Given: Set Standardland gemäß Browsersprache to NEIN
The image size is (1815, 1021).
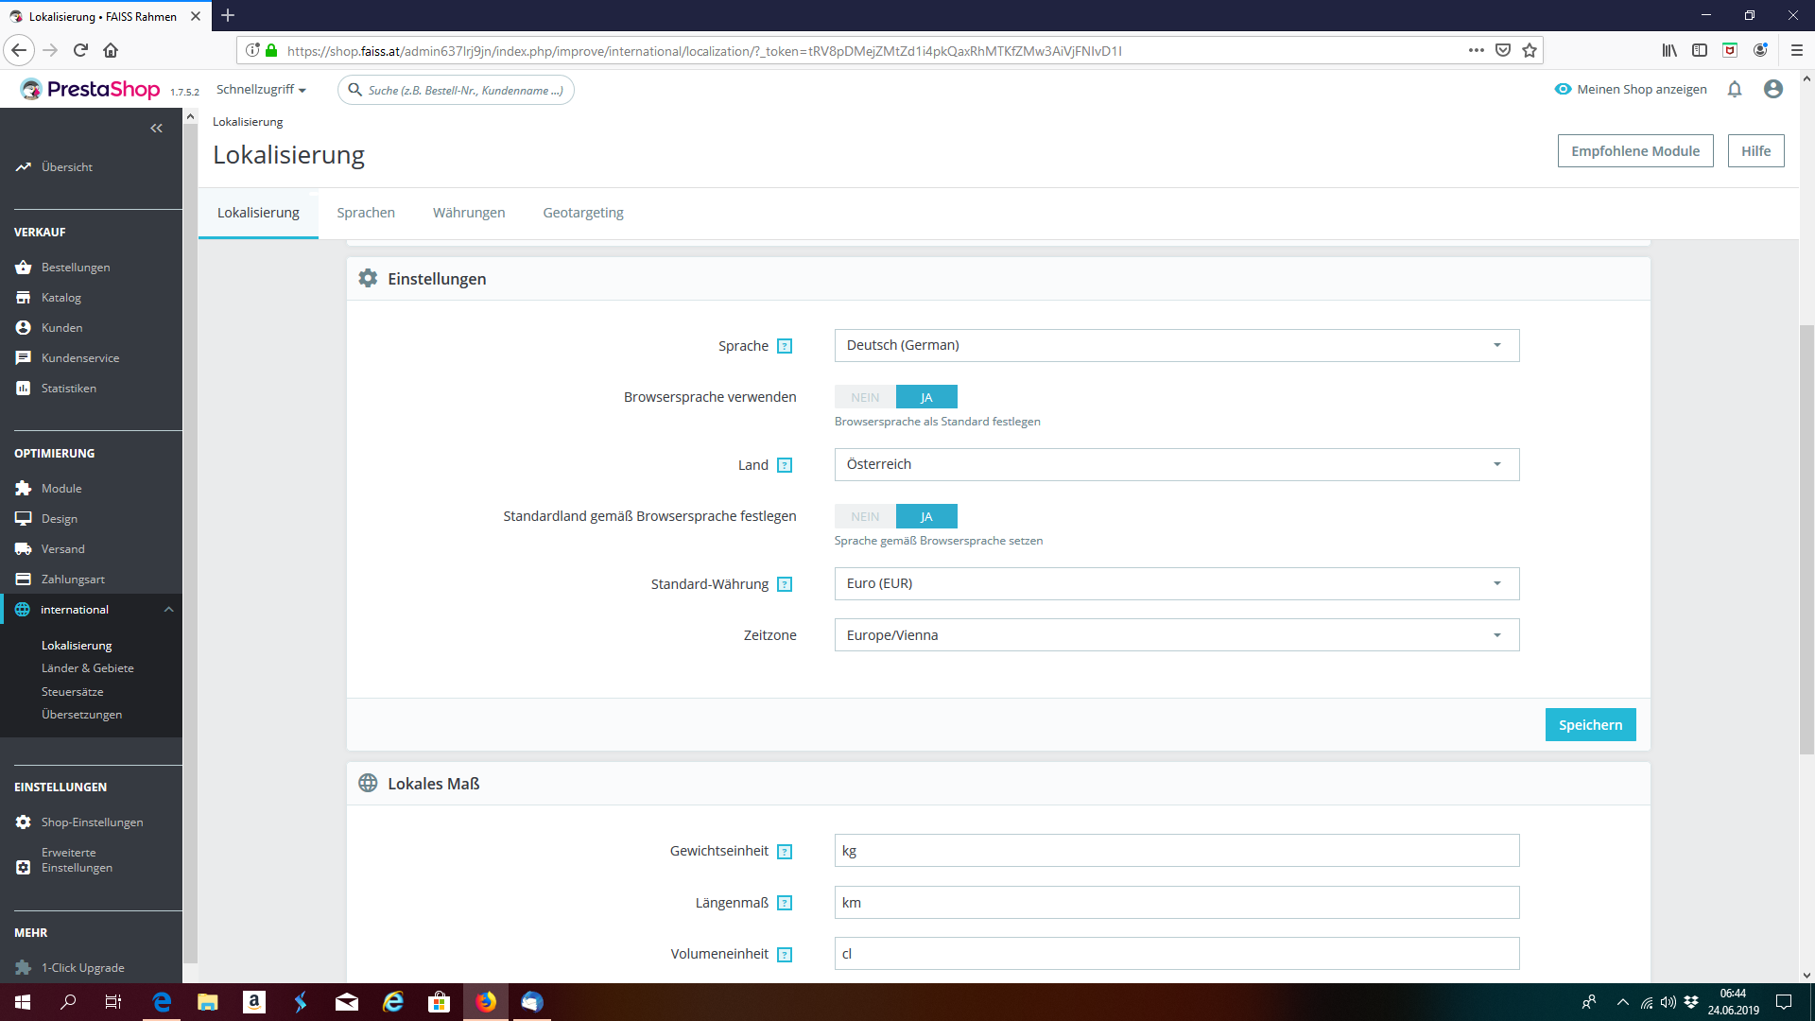Looking at the screenshot, I should coord(864,516).
